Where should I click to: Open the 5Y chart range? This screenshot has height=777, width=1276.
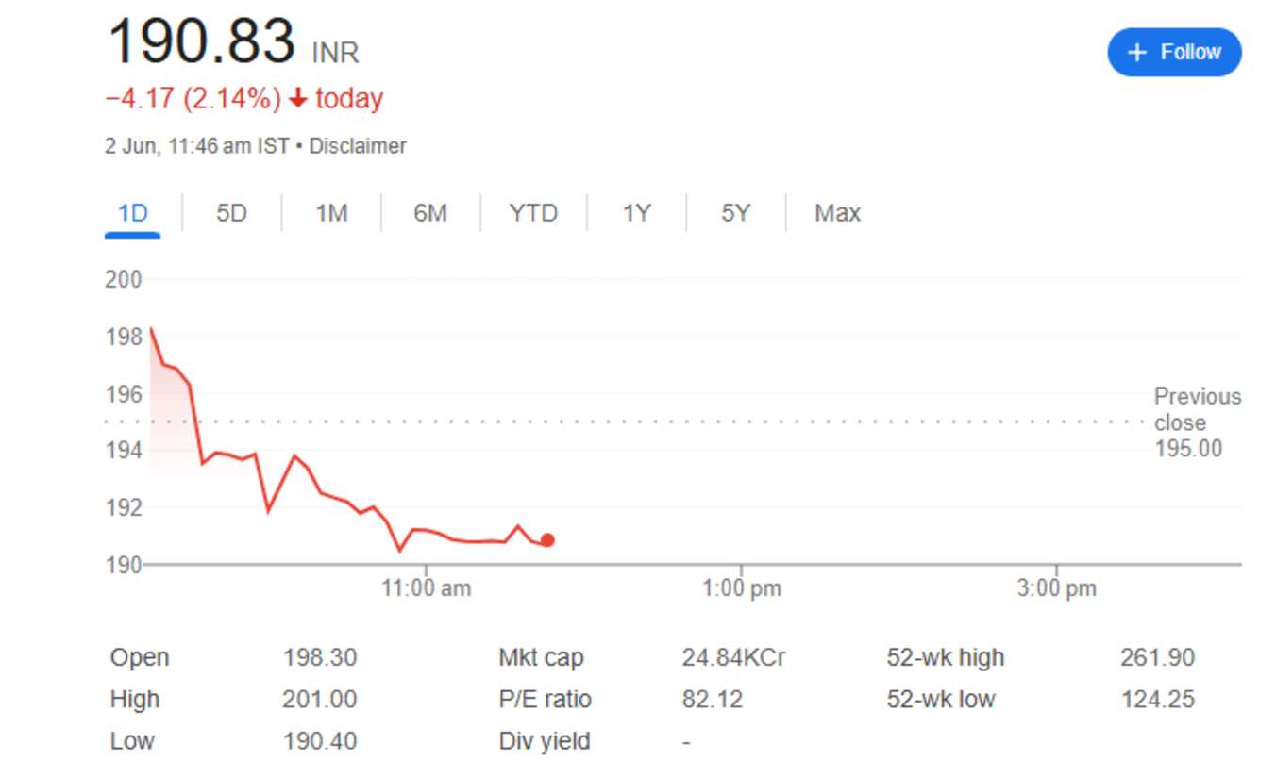click(736, 213)
